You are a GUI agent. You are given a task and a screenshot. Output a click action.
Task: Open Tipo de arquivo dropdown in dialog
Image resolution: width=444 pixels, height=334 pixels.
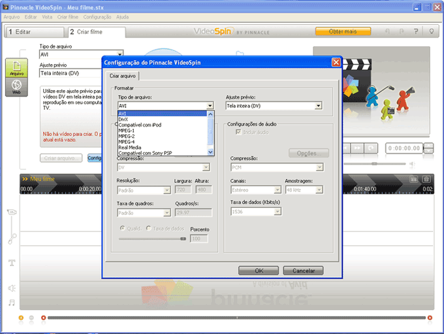click(x=210, y=106)
